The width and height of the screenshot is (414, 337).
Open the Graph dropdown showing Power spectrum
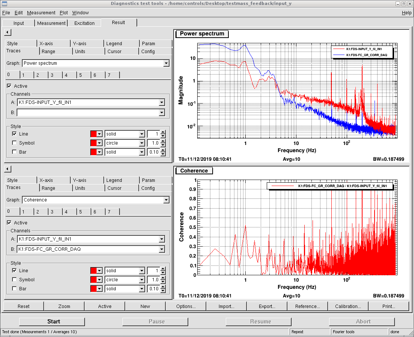coord(166,63)
